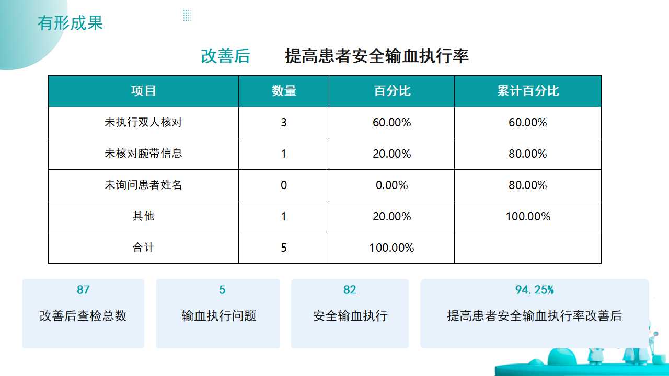The width and height of the screenshot is (669, 376).
Task: Select the 改善后查检总数 card
Action: point(83,313)
